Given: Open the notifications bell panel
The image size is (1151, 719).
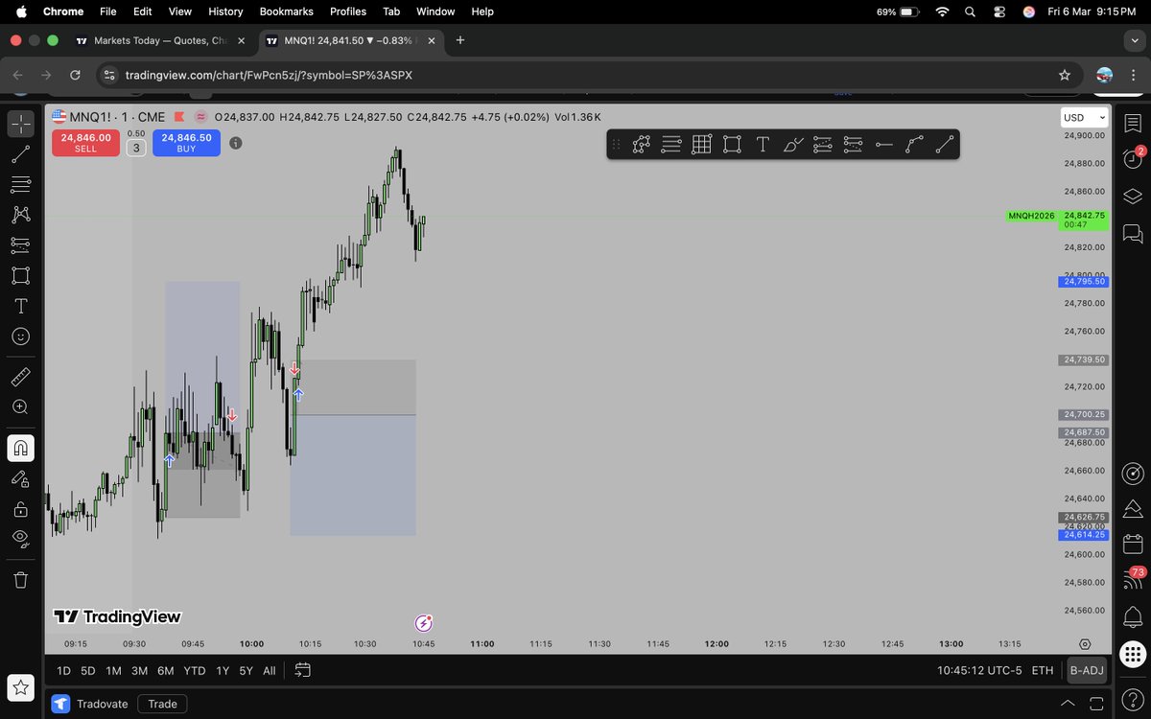Looking at the screenshot, I should click(1133, 615).
